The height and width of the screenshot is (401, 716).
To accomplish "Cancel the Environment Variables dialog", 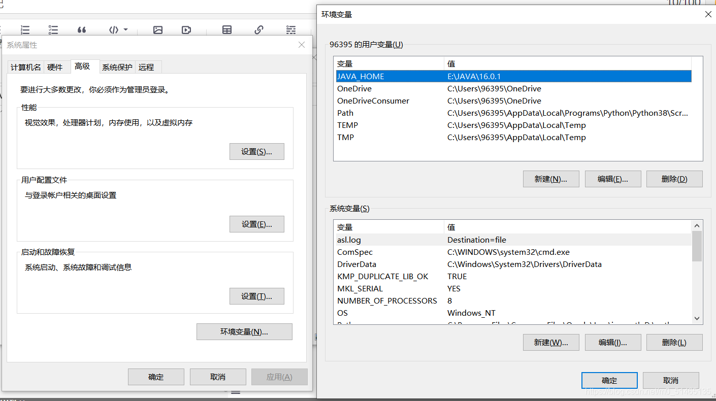I will (671, 381).
